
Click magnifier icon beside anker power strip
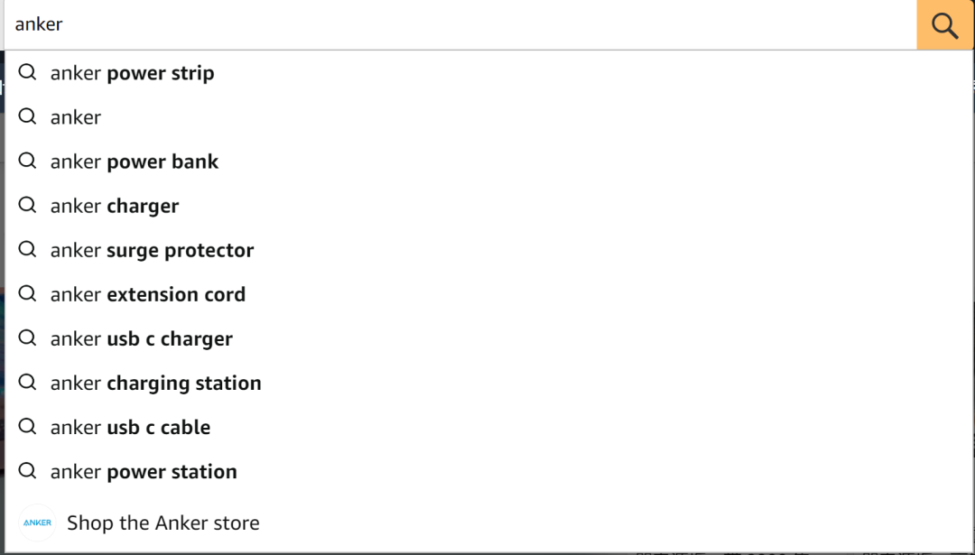click(x=27, y=72)
